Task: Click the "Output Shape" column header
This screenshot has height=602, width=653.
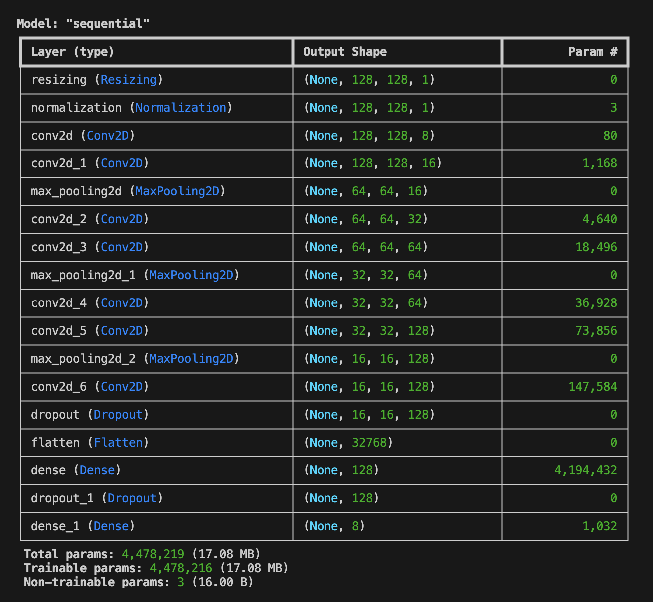Action: 343,52
